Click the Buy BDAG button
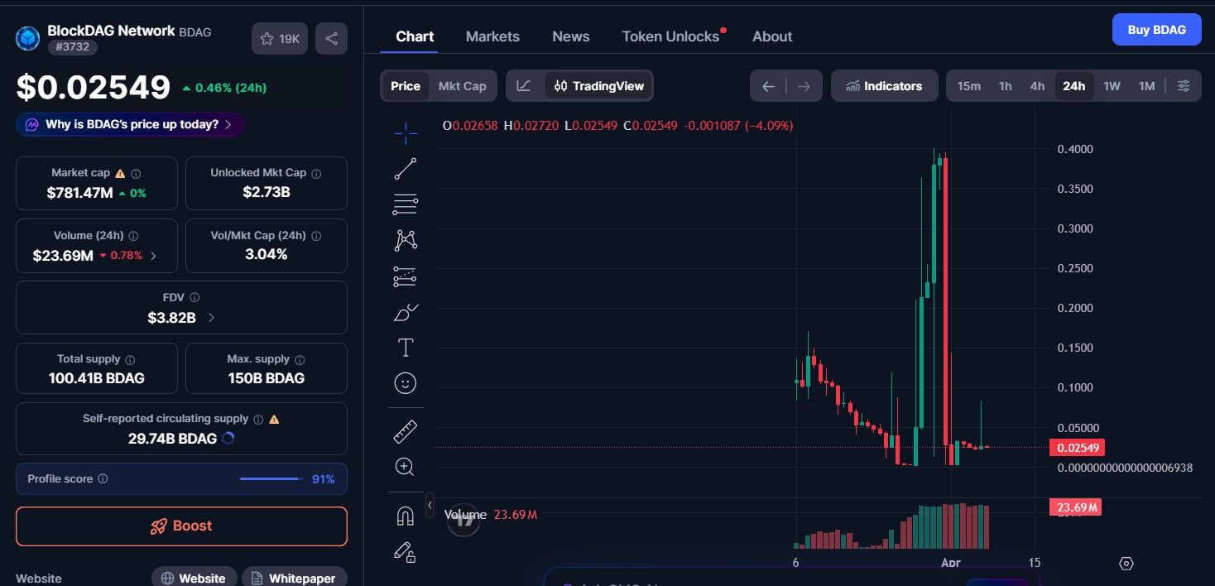Screen dimensions: 1215x586 [x=1156, y=29]
